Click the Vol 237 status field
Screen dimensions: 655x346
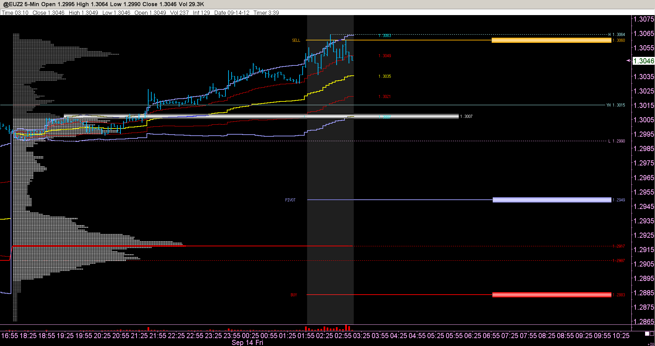click(179, 13)
